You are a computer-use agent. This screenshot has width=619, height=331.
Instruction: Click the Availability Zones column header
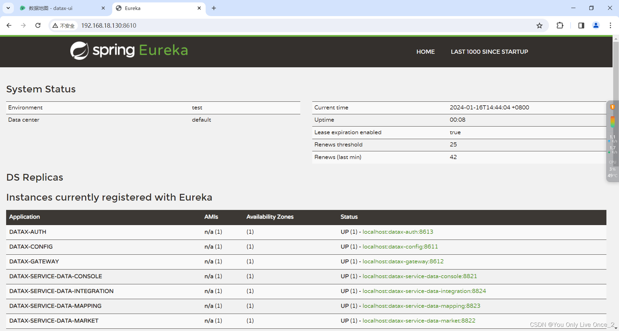[270, 217]
